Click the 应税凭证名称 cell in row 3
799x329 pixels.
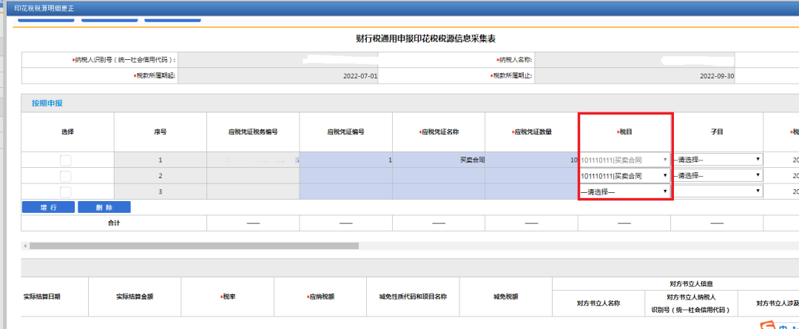click(x=439, y=191)
